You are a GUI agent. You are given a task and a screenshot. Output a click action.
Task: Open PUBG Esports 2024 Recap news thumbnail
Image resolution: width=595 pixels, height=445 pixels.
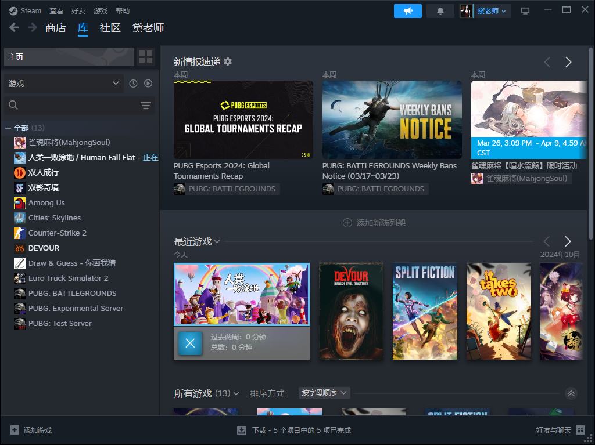tap(243, 120)
